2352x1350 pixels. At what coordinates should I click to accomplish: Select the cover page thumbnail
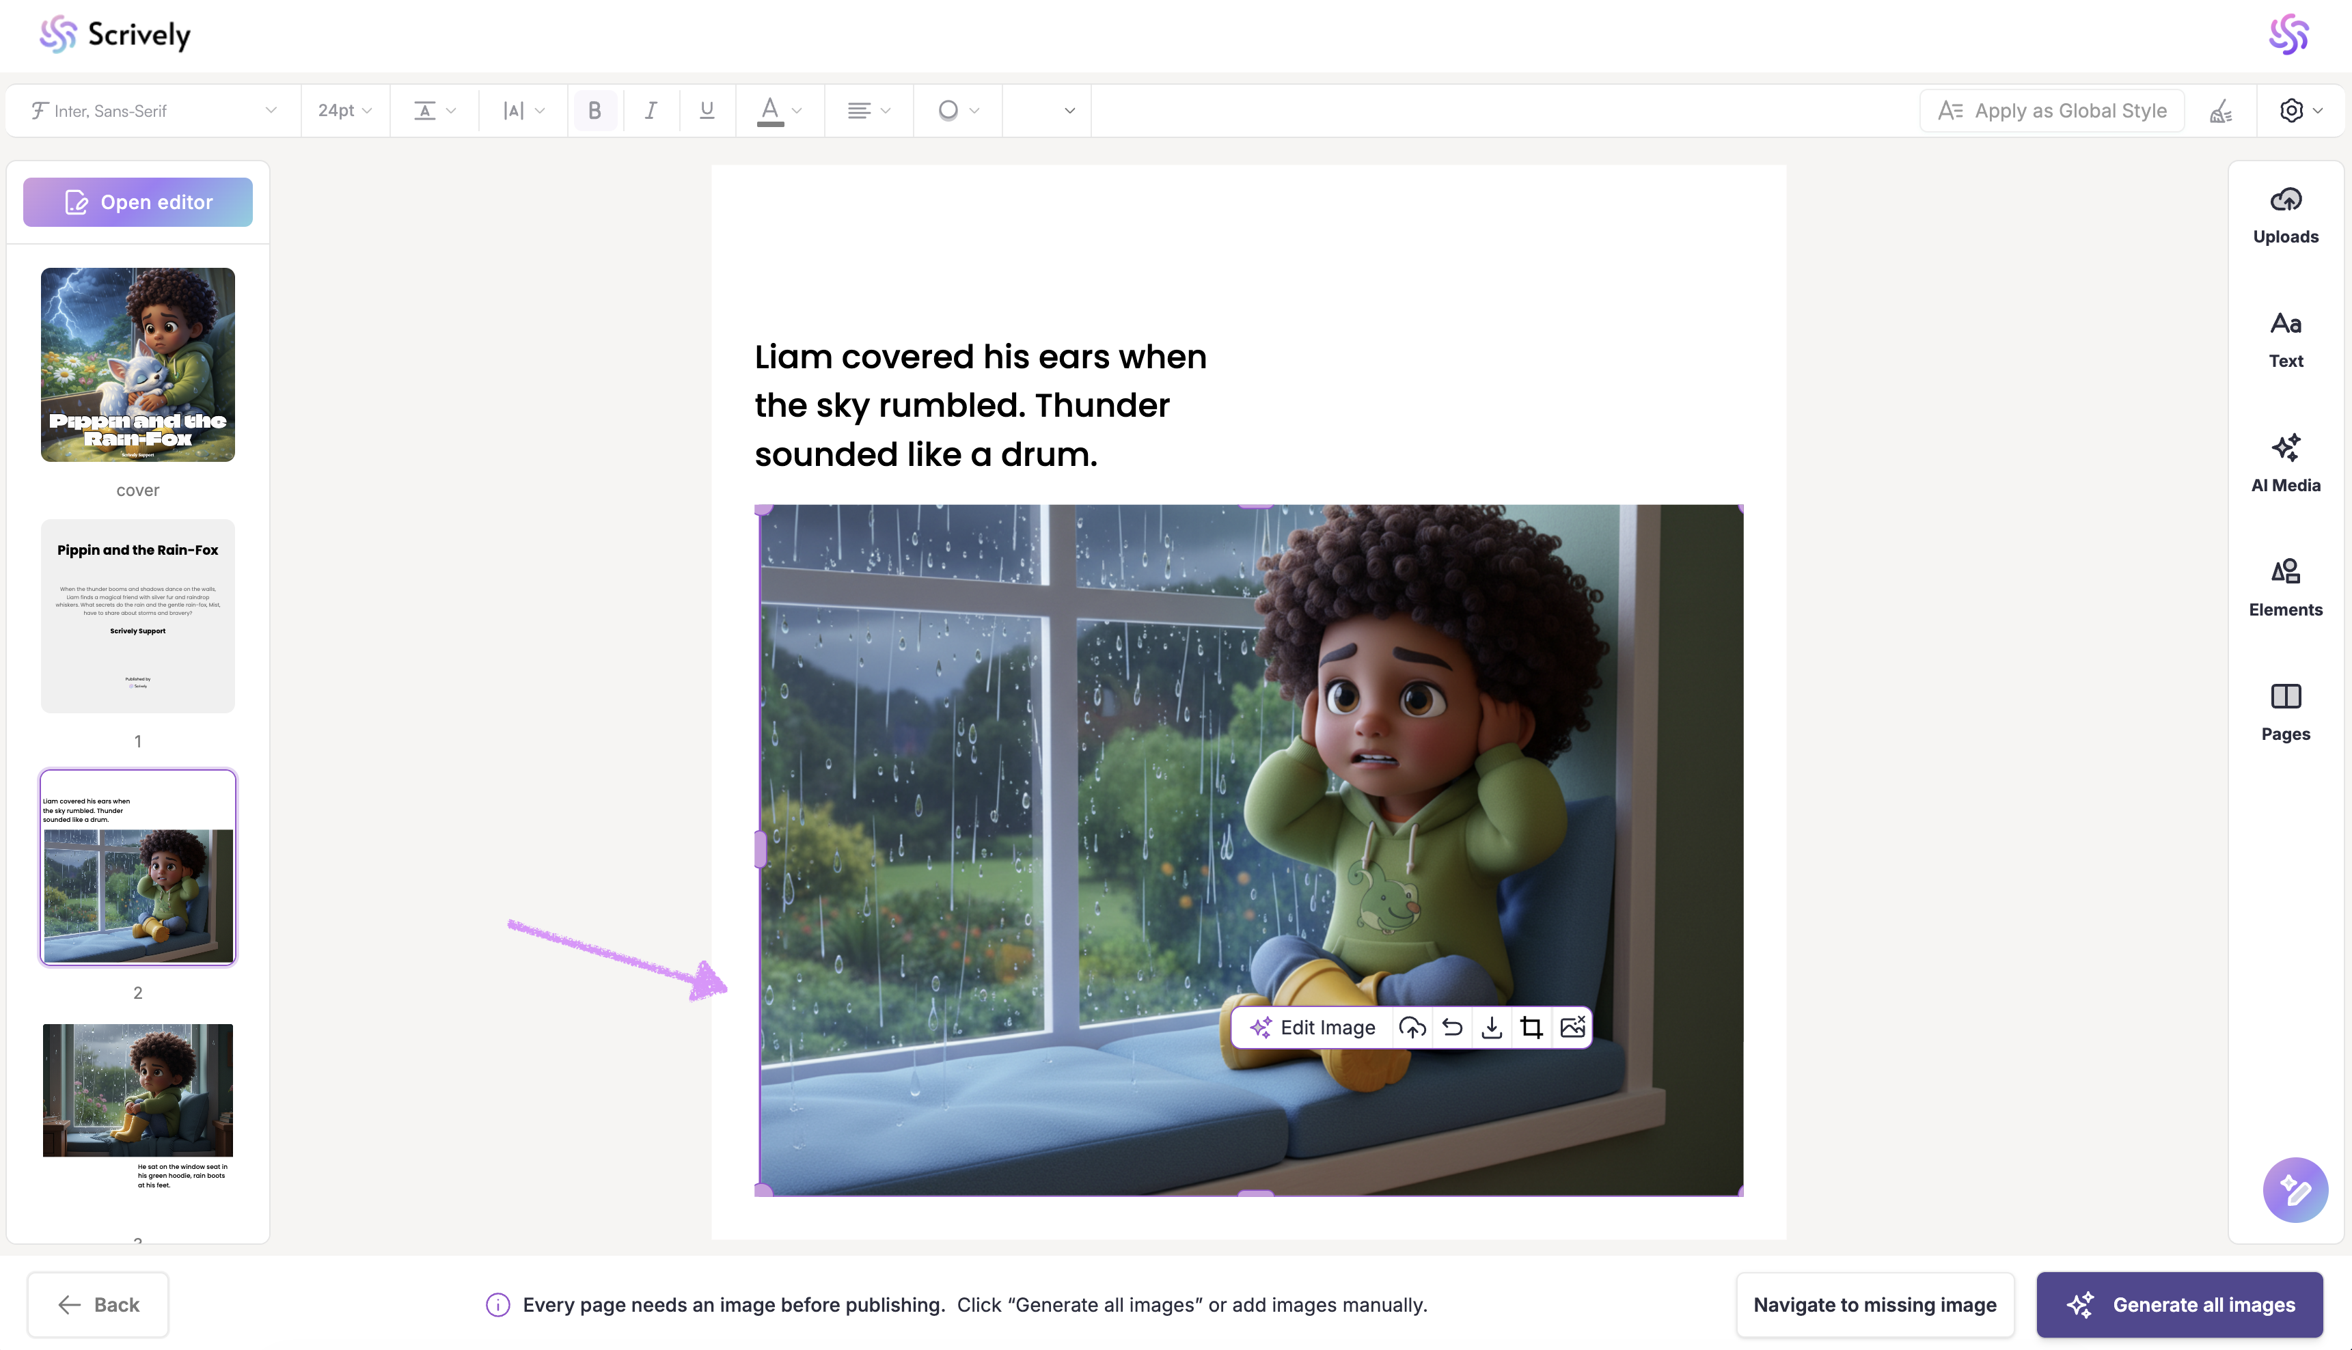(x=138, y=364)
